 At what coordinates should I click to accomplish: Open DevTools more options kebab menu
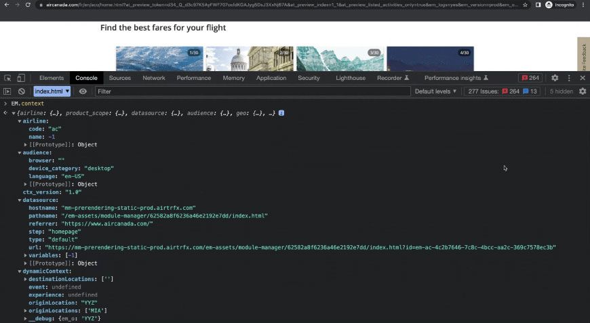pyautogui.click(x=569, y=78)
